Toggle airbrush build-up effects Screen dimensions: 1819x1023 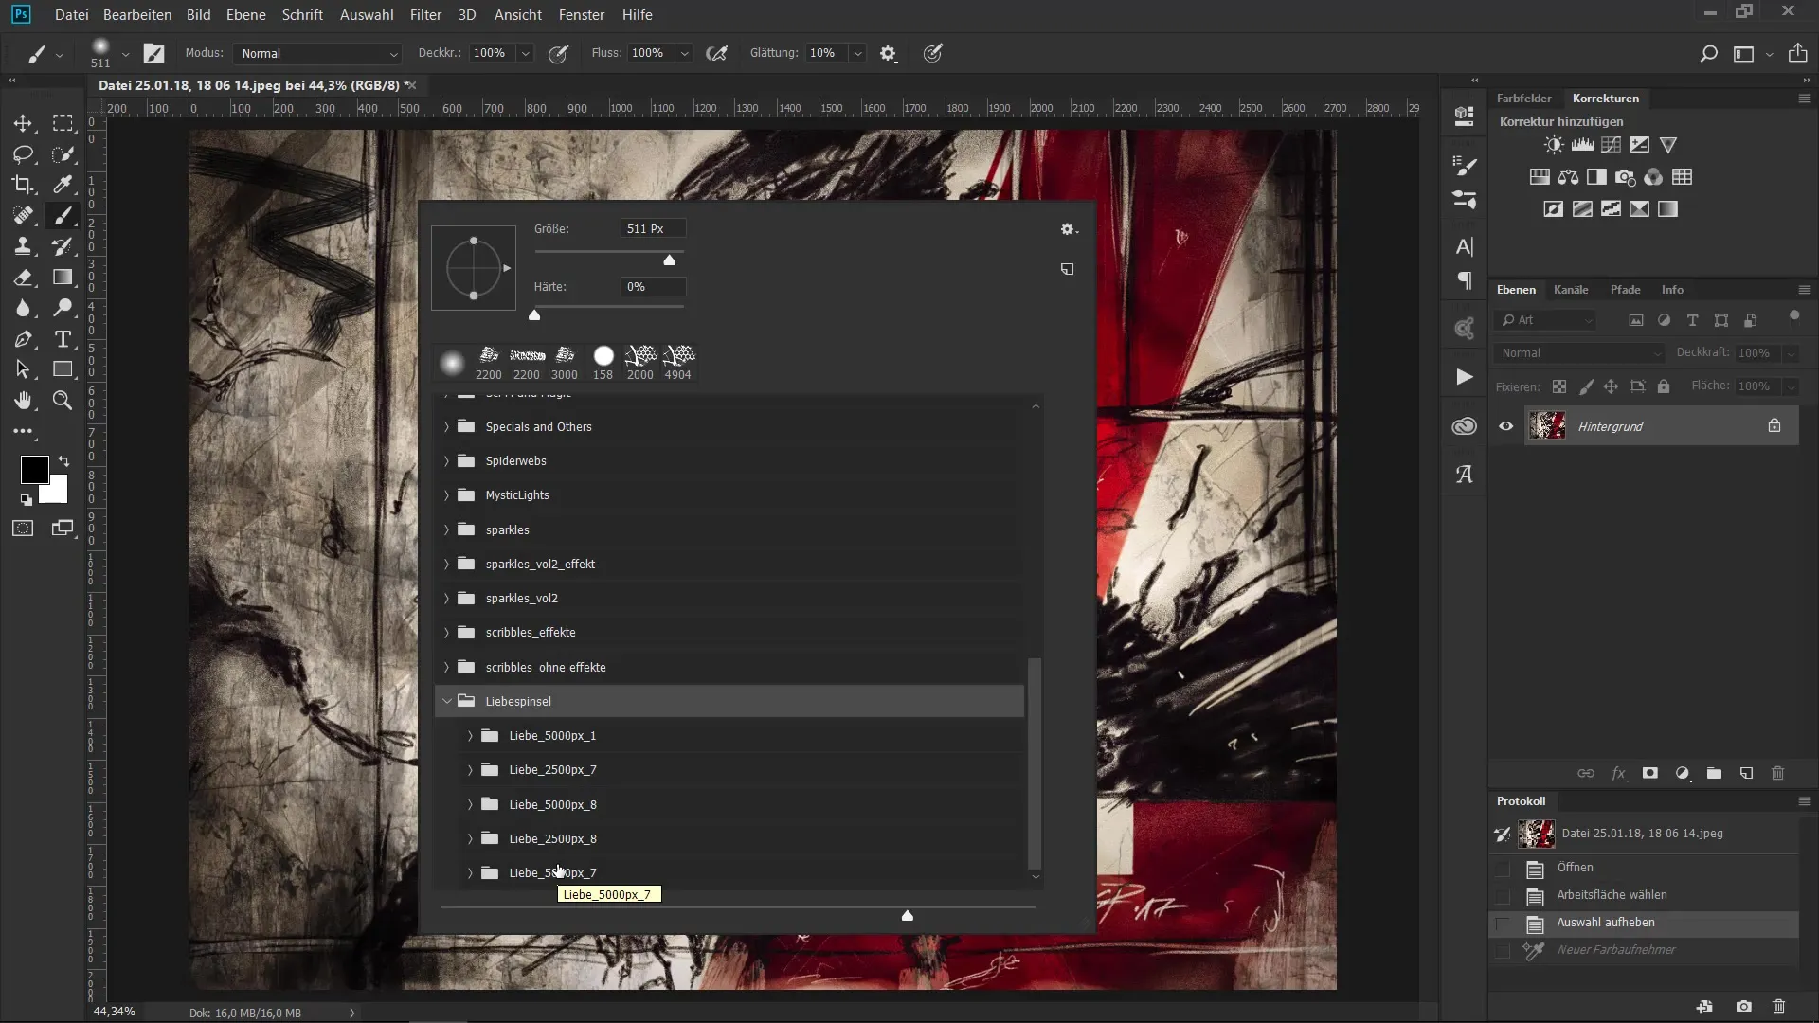point(717,54)
